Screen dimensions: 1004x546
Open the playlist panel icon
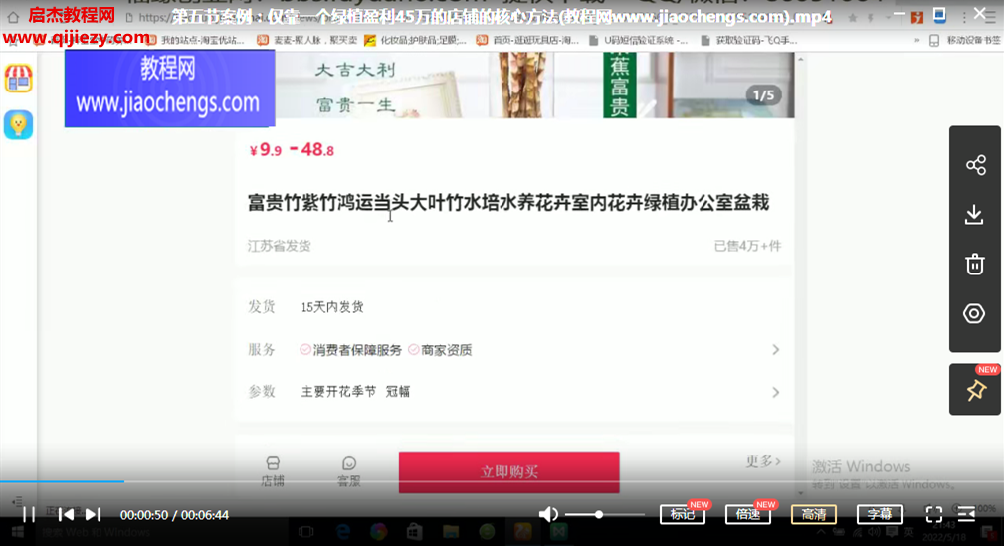click(x=966, y=513)
